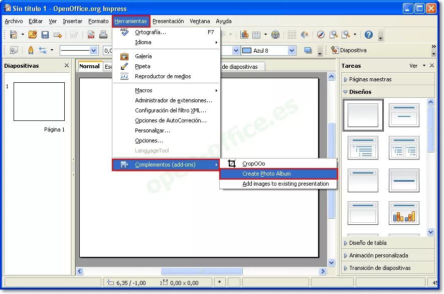Screen dimensions: 444x294
Task: Select the Página 1 slide thumbnail
Action: (x=39, y=100)
